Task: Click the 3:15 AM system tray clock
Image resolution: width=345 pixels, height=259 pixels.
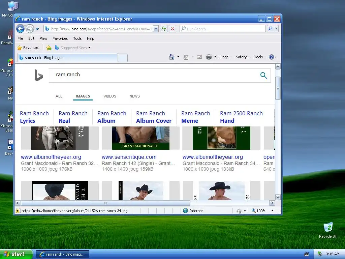Action: click(333, 254)
